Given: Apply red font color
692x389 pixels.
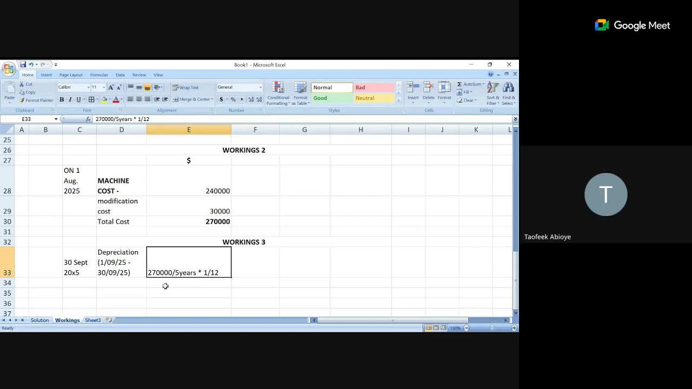Looking at the screenshot, I should [x=116, y=99].
